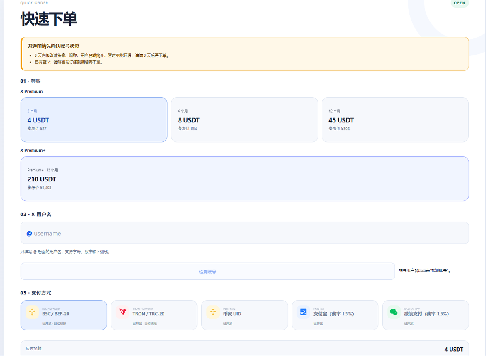Click the BSC network coin icon
The width and height of the screenshot is (486, 356).
click(32, 312)
